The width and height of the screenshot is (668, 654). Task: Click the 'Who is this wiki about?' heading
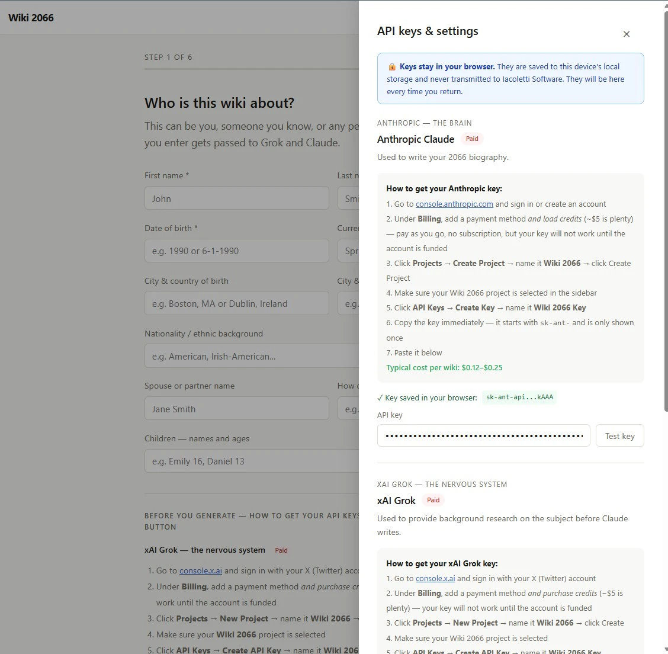(219, 103)
